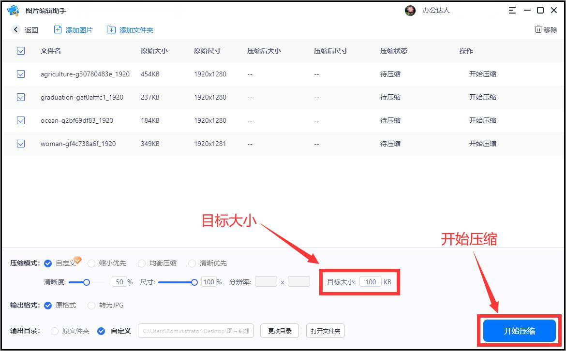The height and width of the screenshot is (351, 566).
Task: Click the 原始尺寸 column header
Action: coord(207,51)
